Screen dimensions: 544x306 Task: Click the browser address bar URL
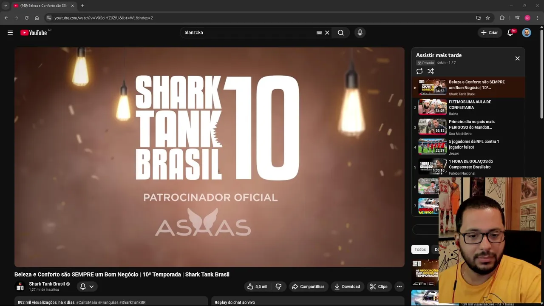tap(104, 18)
